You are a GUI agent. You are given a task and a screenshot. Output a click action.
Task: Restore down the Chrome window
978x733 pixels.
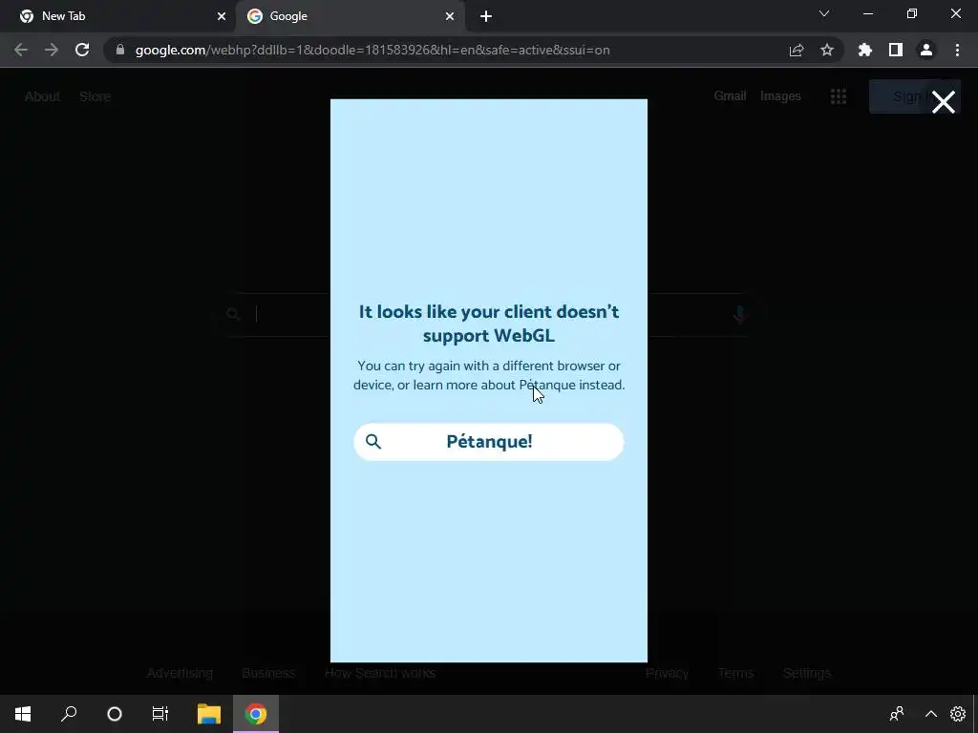(x=912, y=13)
